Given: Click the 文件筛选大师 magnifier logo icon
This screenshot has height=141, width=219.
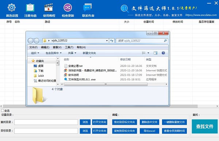Looking at the screenshot, I should (124, 8).
